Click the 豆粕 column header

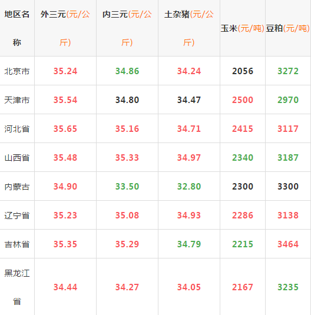pyautogui.click(x=287, y=28)
